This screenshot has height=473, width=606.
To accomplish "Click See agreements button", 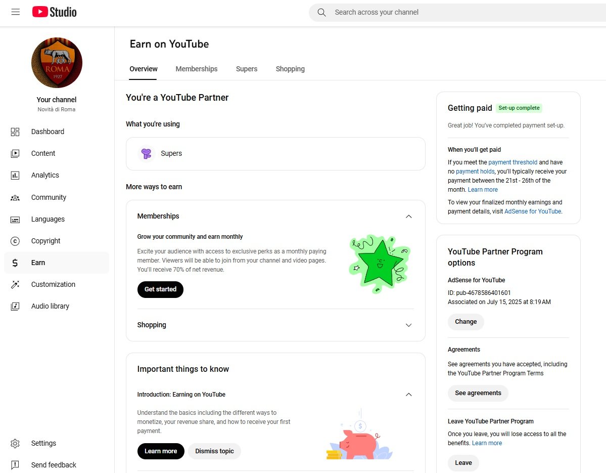I will 478,394.
